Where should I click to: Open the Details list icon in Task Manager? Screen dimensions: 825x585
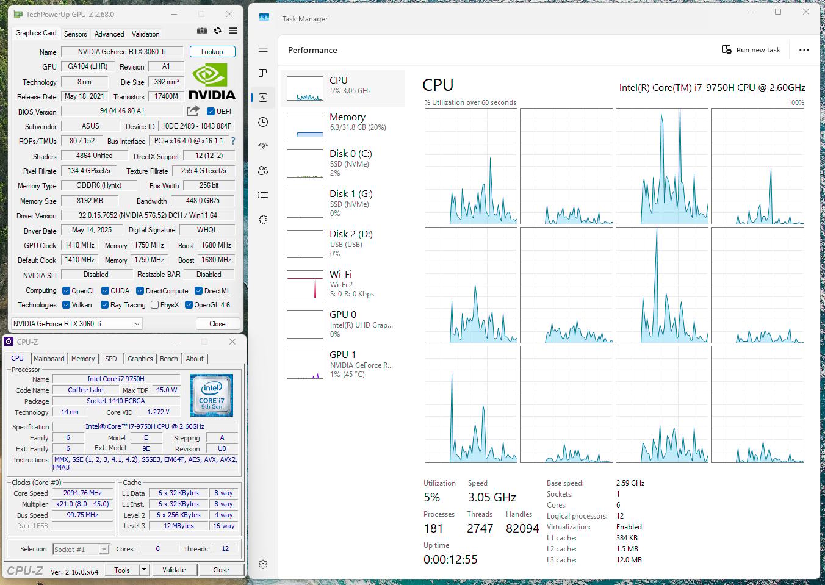(x=263, y=195)
